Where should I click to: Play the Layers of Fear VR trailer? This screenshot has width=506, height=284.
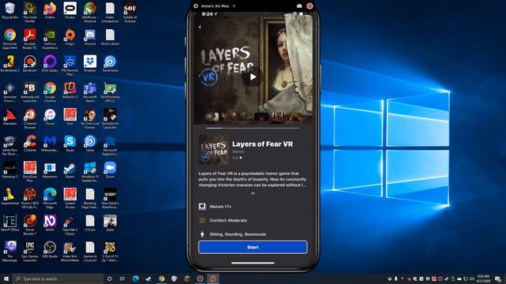[253, 77]
